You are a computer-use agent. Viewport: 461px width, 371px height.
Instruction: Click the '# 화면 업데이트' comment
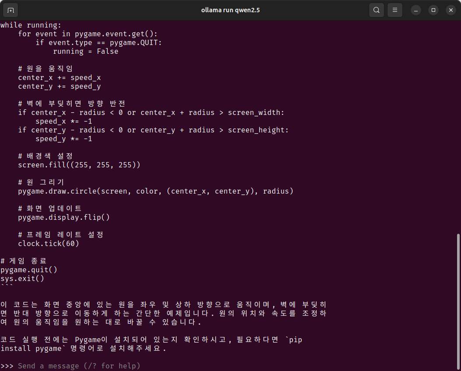pyautogui.click(x=50, y=208)
